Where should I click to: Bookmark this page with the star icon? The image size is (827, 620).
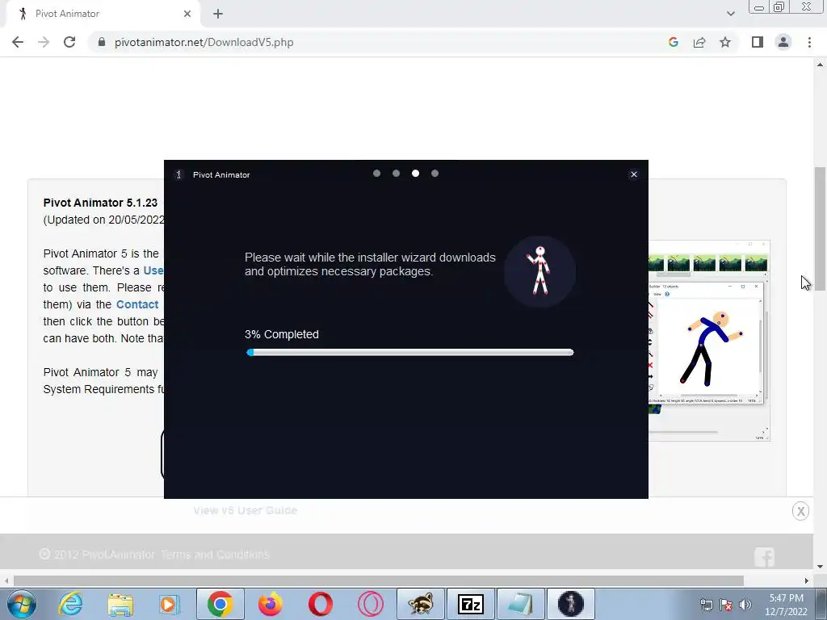tap(725, 42)
